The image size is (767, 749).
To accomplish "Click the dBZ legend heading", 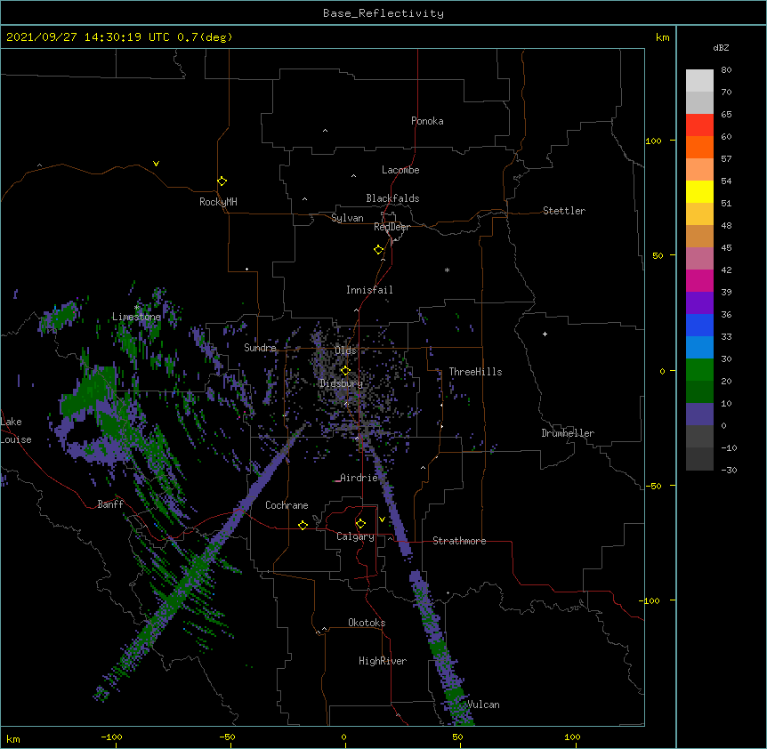I will (x=721, y=48).
